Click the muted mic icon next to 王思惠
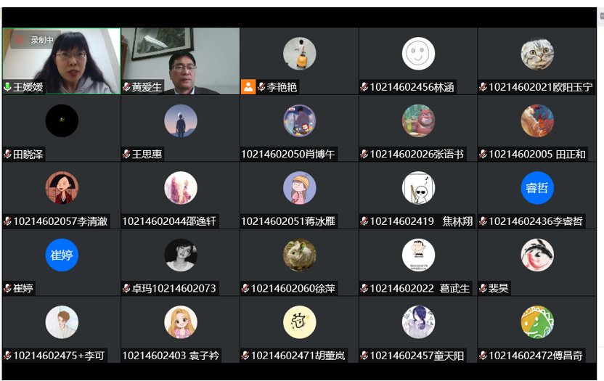 [127, 155]
